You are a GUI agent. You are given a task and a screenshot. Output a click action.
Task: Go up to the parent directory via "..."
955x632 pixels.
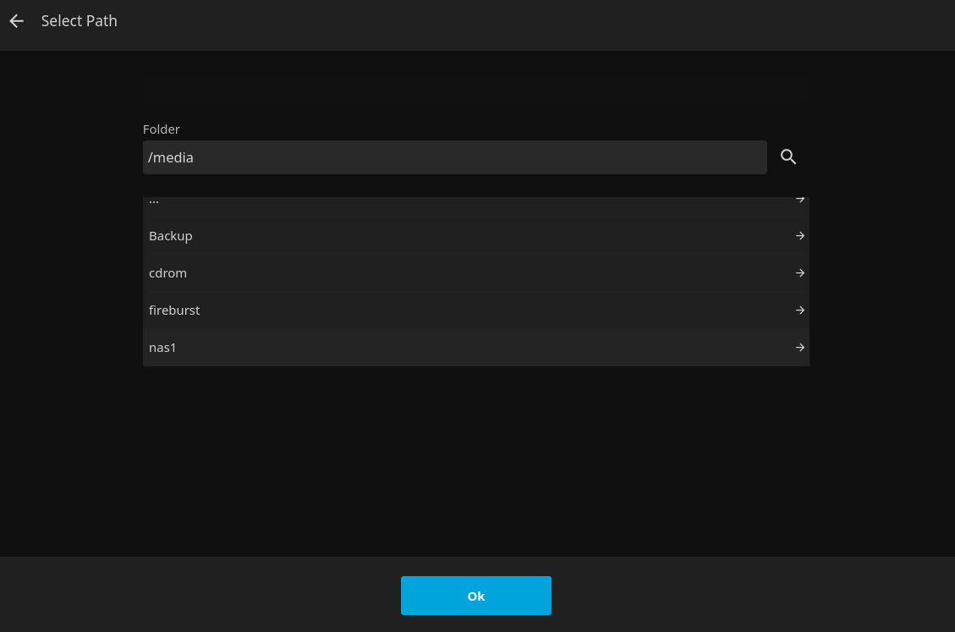pyautogui.click(x=154, y=201)
